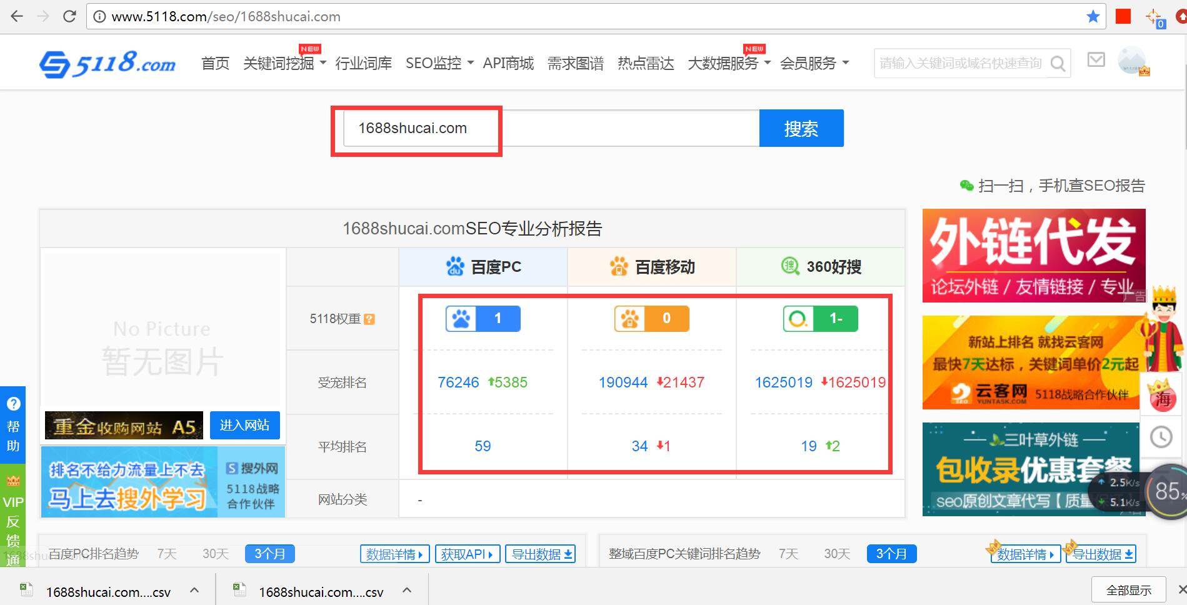Open options arrow for first csv download
This screenshot has height=605, width=1187.
tap(194, 590)
